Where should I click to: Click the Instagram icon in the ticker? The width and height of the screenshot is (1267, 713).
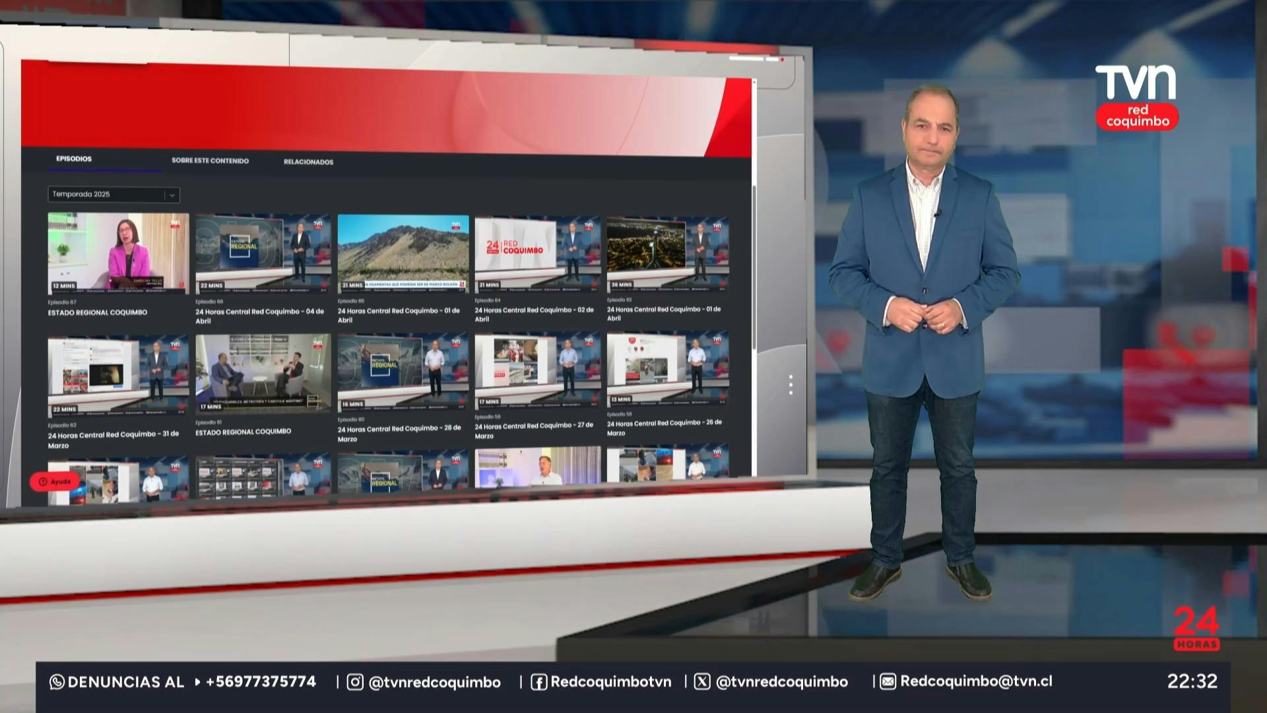click(x=355, y=682)
